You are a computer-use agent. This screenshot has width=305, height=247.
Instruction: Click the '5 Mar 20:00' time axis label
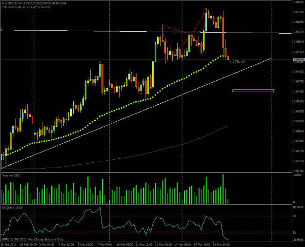[x=85, y=245]
